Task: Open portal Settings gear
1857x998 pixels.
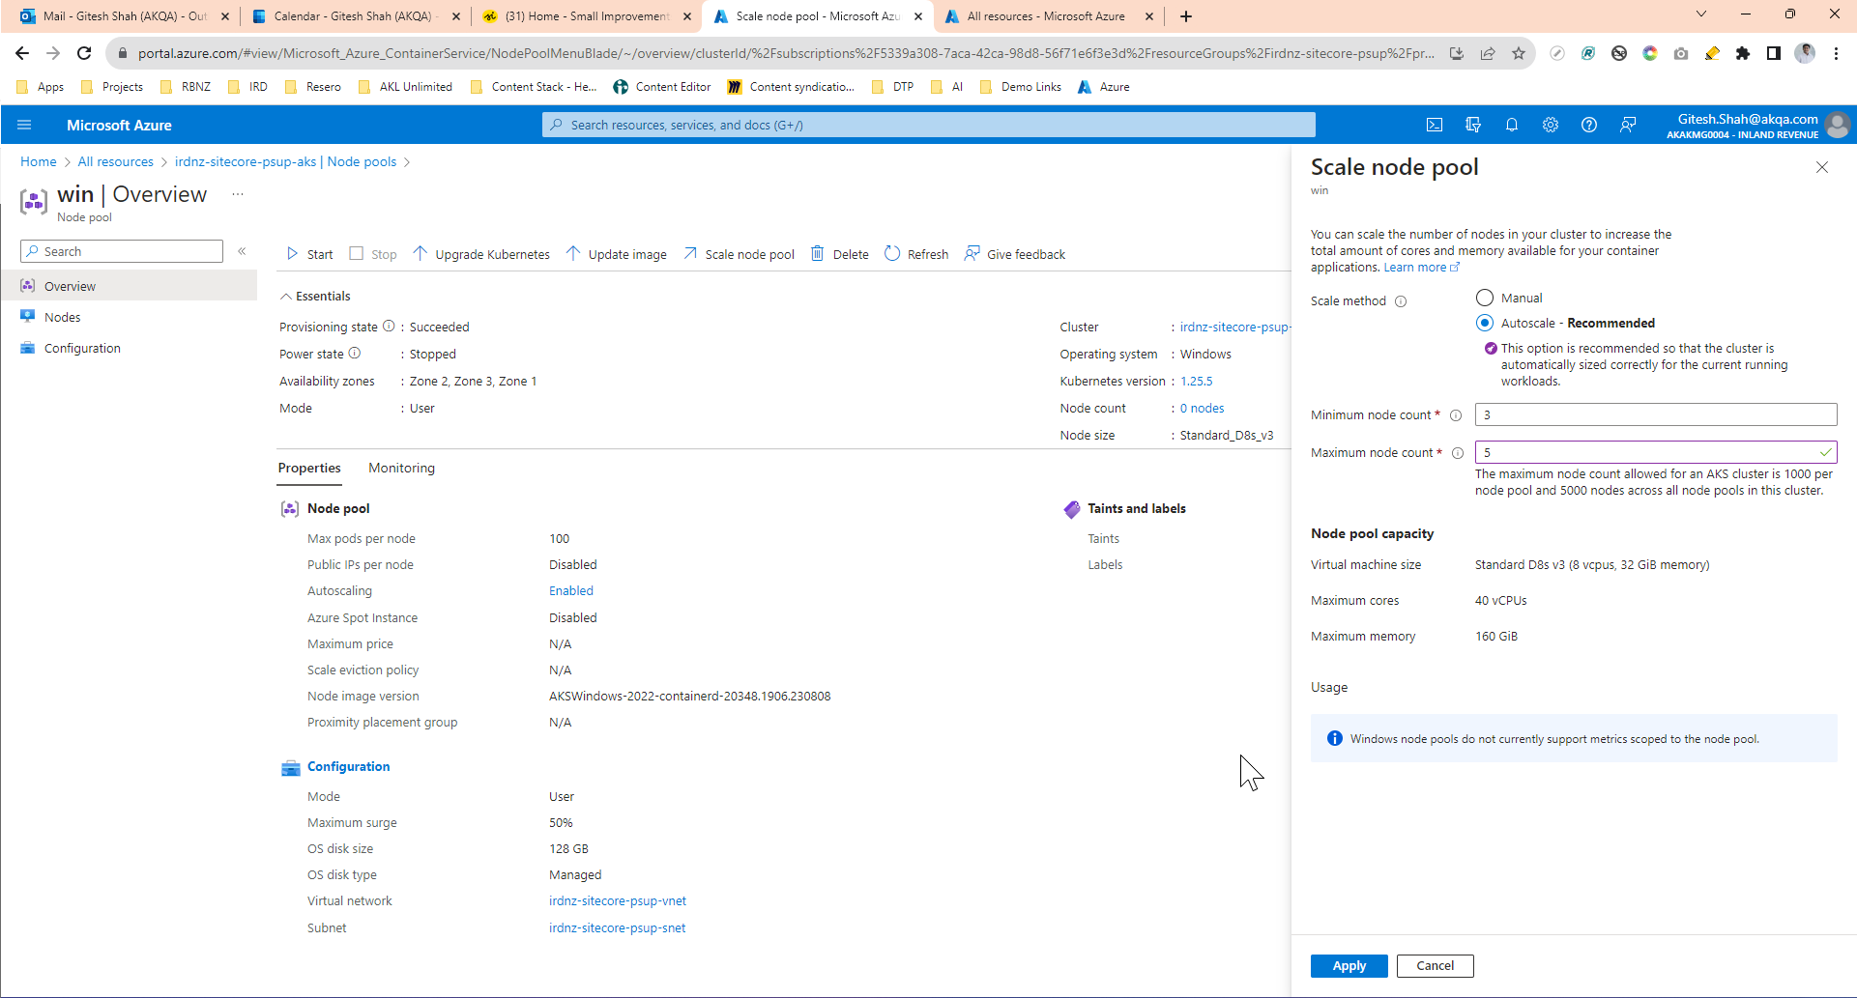Action: point(1551,125)
